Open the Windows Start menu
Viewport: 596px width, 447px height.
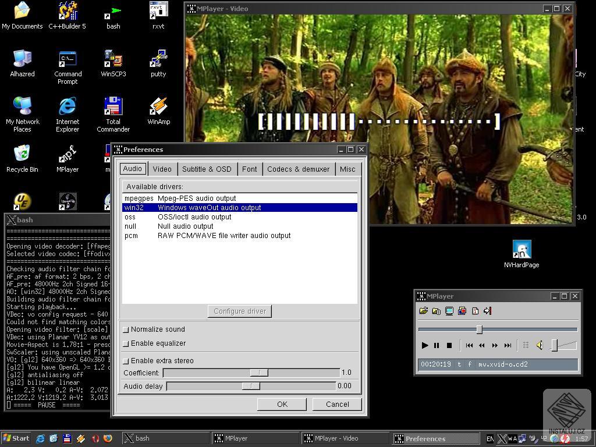click(x=17, y=438)
